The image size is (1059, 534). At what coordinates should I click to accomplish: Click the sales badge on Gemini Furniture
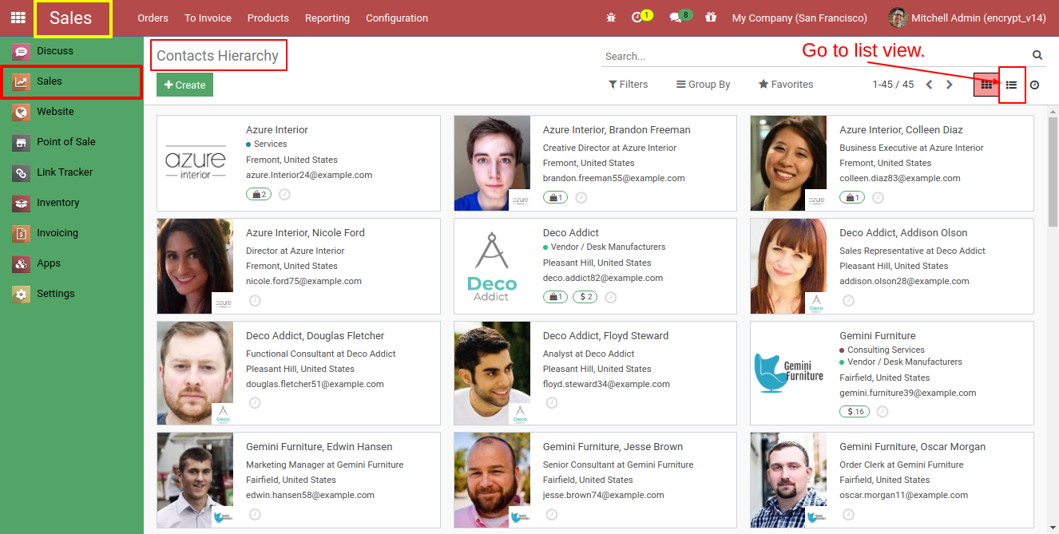pos(854,411)
